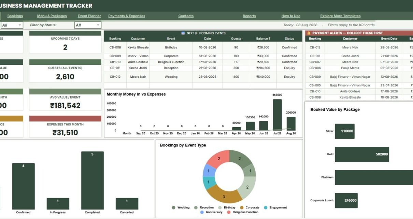Screen dimensions: 413x219
Task: Select the Wedding legend color swatch
Action: coord(173,207)
